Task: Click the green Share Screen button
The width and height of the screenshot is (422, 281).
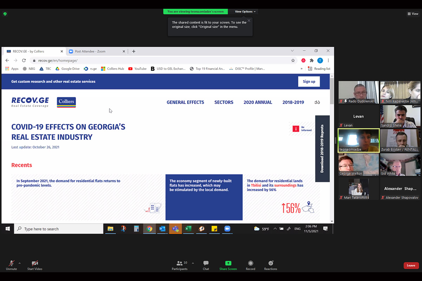Action: click(x=228, y=265)
